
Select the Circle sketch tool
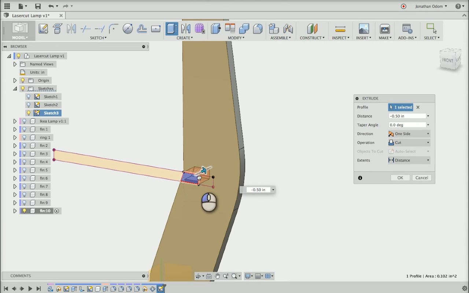coord(128,29)
